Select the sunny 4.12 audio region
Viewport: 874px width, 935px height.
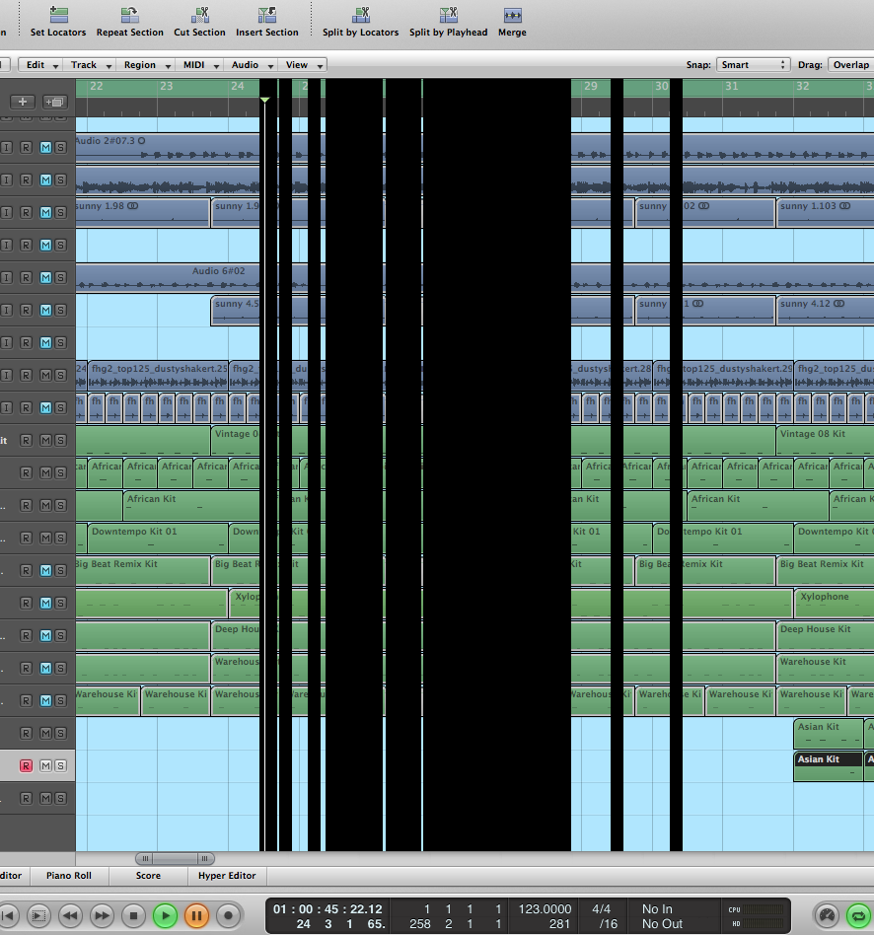tap(825, 310)
